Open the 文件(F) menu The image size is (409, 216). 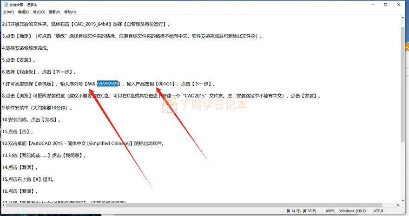[8, 12]
